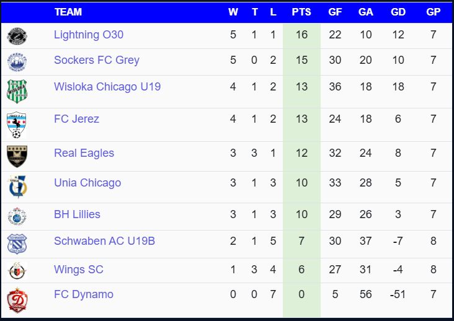Viewport: 454px width, 321px height.
Task: Open the FC Jerez team link
Action: (x=76, y=119)
